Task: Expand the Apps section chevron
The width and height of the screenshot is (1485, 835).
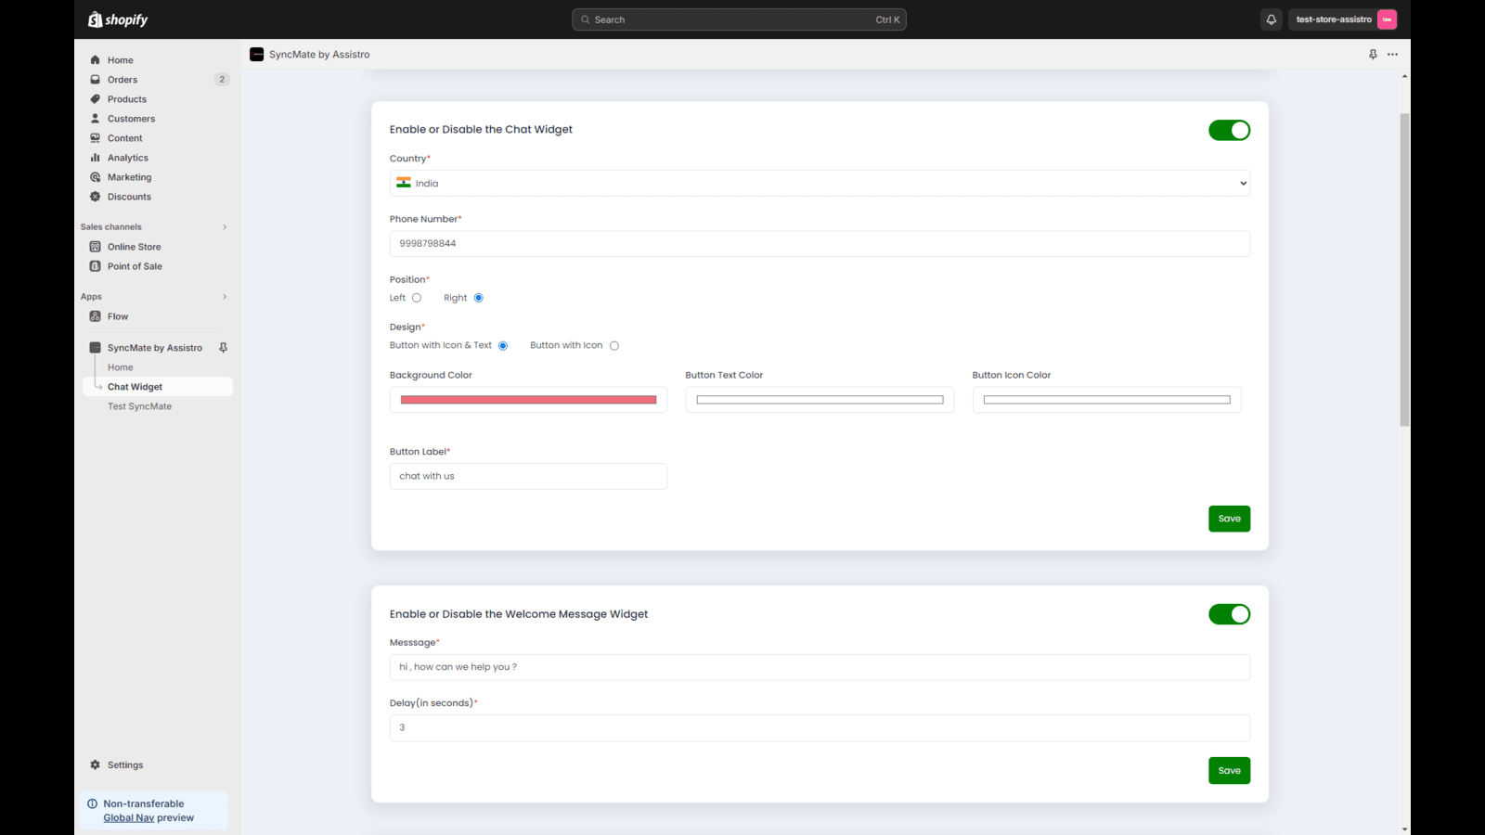Action: tap(225, 297)
